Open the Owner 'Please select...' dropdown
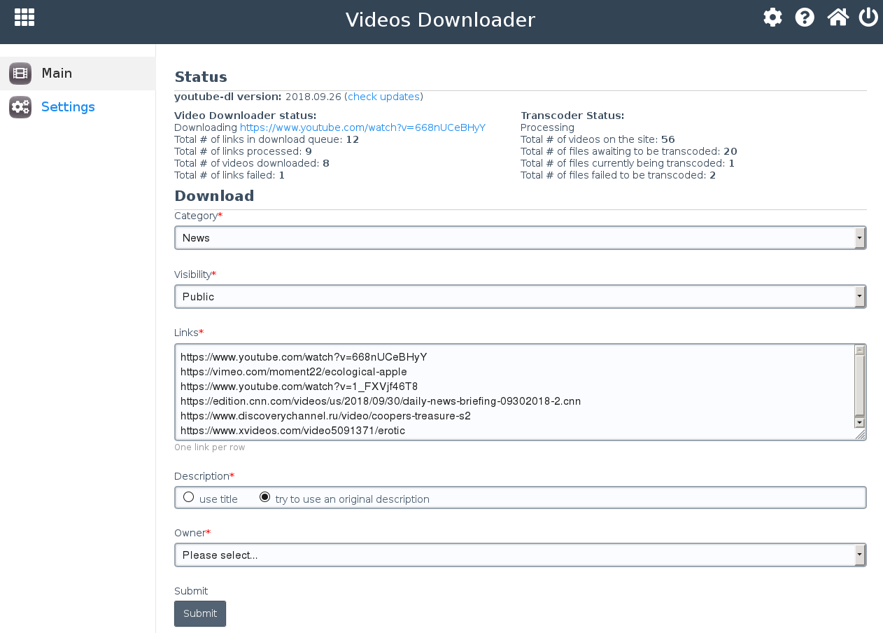Screen dimensions: 883x633 [520, 555]
